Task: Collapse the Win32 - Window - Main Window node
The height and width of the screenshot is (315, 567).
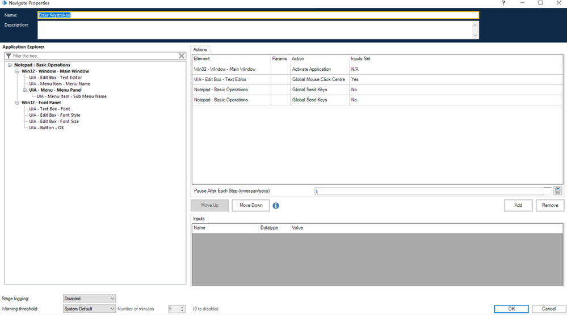Action: coord(18,71)
